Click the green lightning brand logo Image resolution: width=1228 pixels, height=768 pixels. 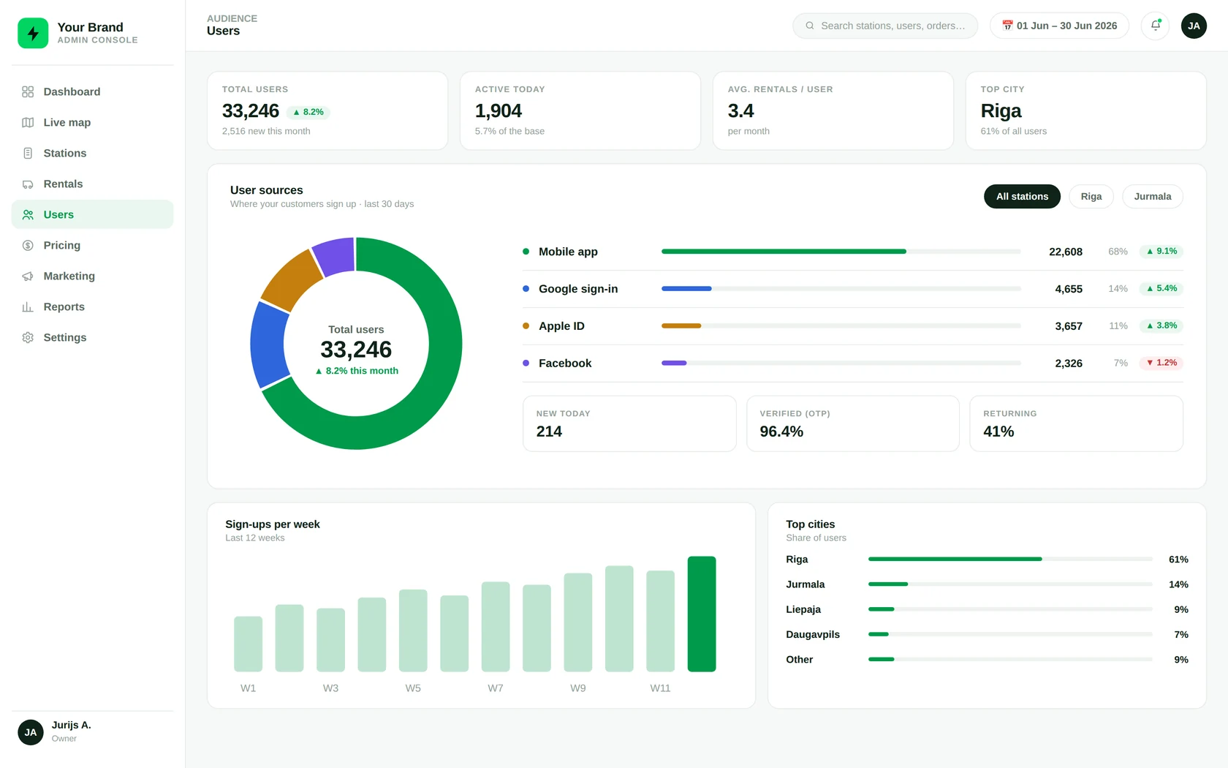click(x=33, y=33)
